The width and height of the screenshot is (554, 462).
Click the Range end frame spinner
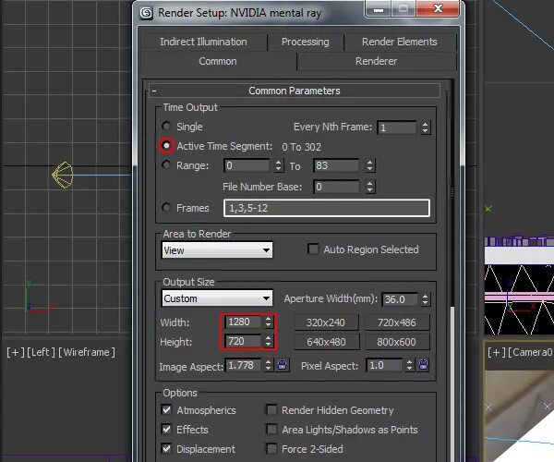370,165
